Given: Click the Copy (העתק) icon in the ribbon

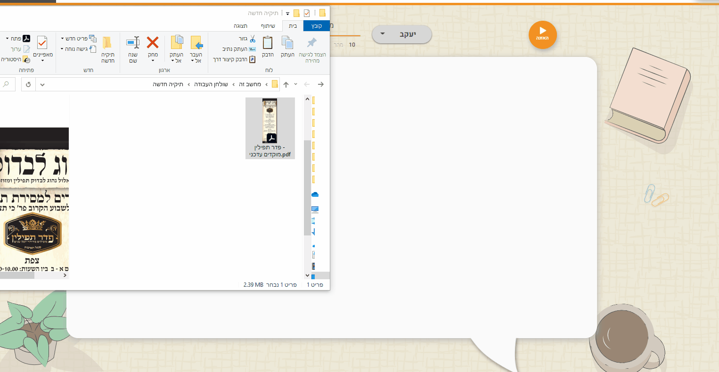Looking at the screenshot, I should coord(287,43).
